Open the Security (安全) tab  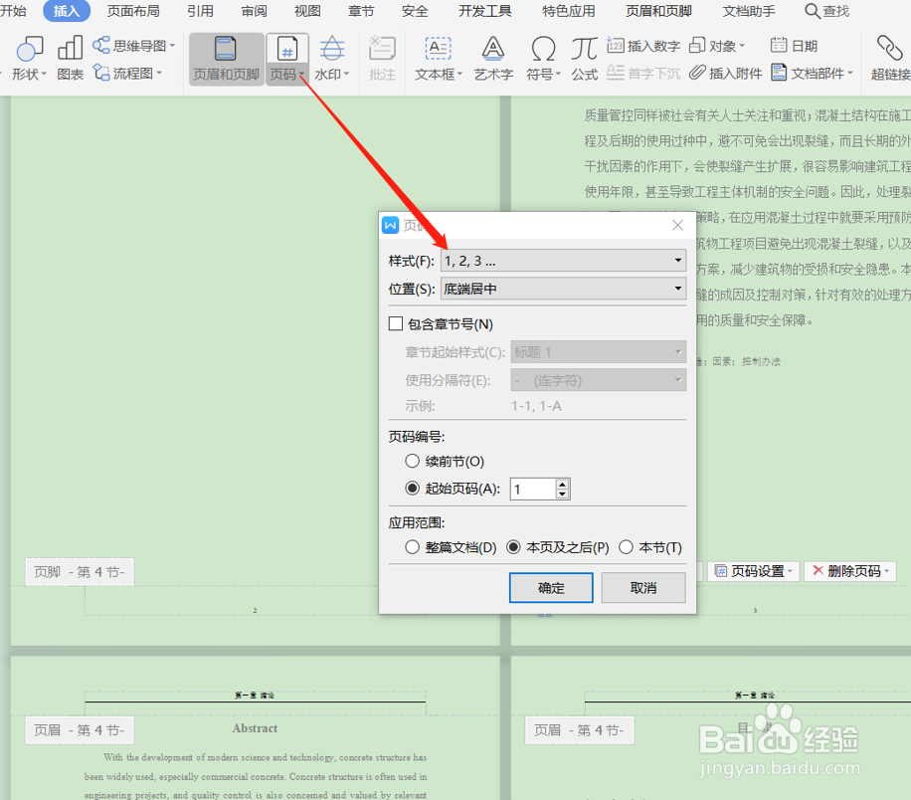(415, 11)
